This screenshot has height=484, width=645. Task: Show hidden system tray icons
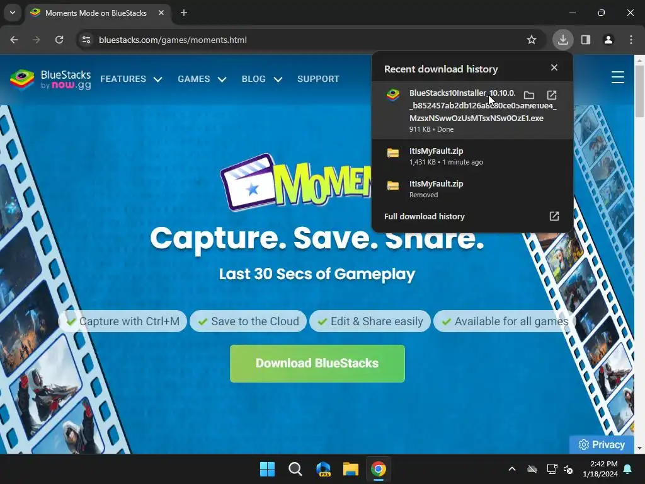pyautogui.click(x=512, y=469)
